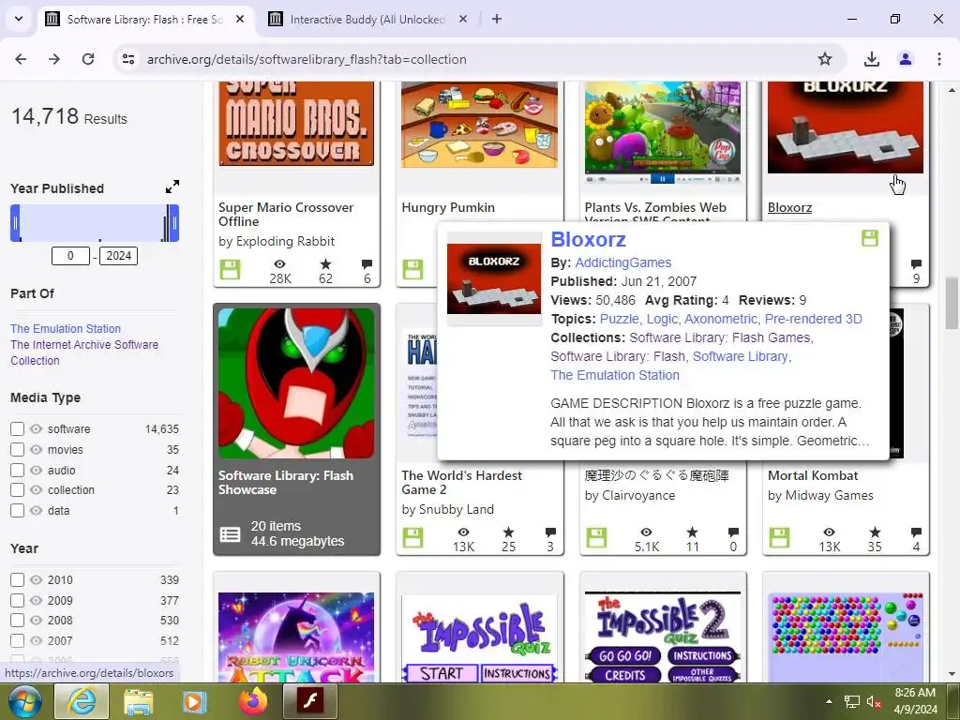Open a new browser tab
This screenshot has width=960, height=720.
point(497,19)
